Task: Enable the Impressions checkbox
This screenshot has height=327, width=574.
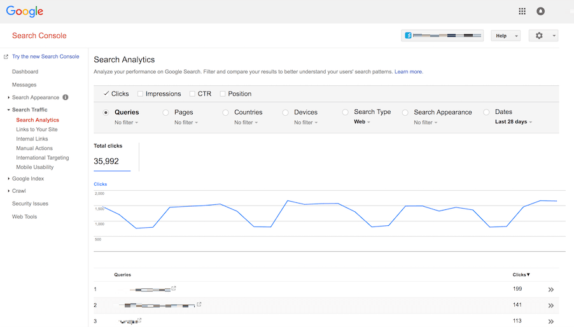Action: coord(140,94)
